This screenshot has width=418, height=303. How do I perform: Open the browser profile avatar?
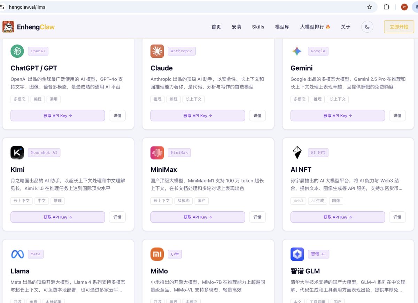click(x=404, y=7)
